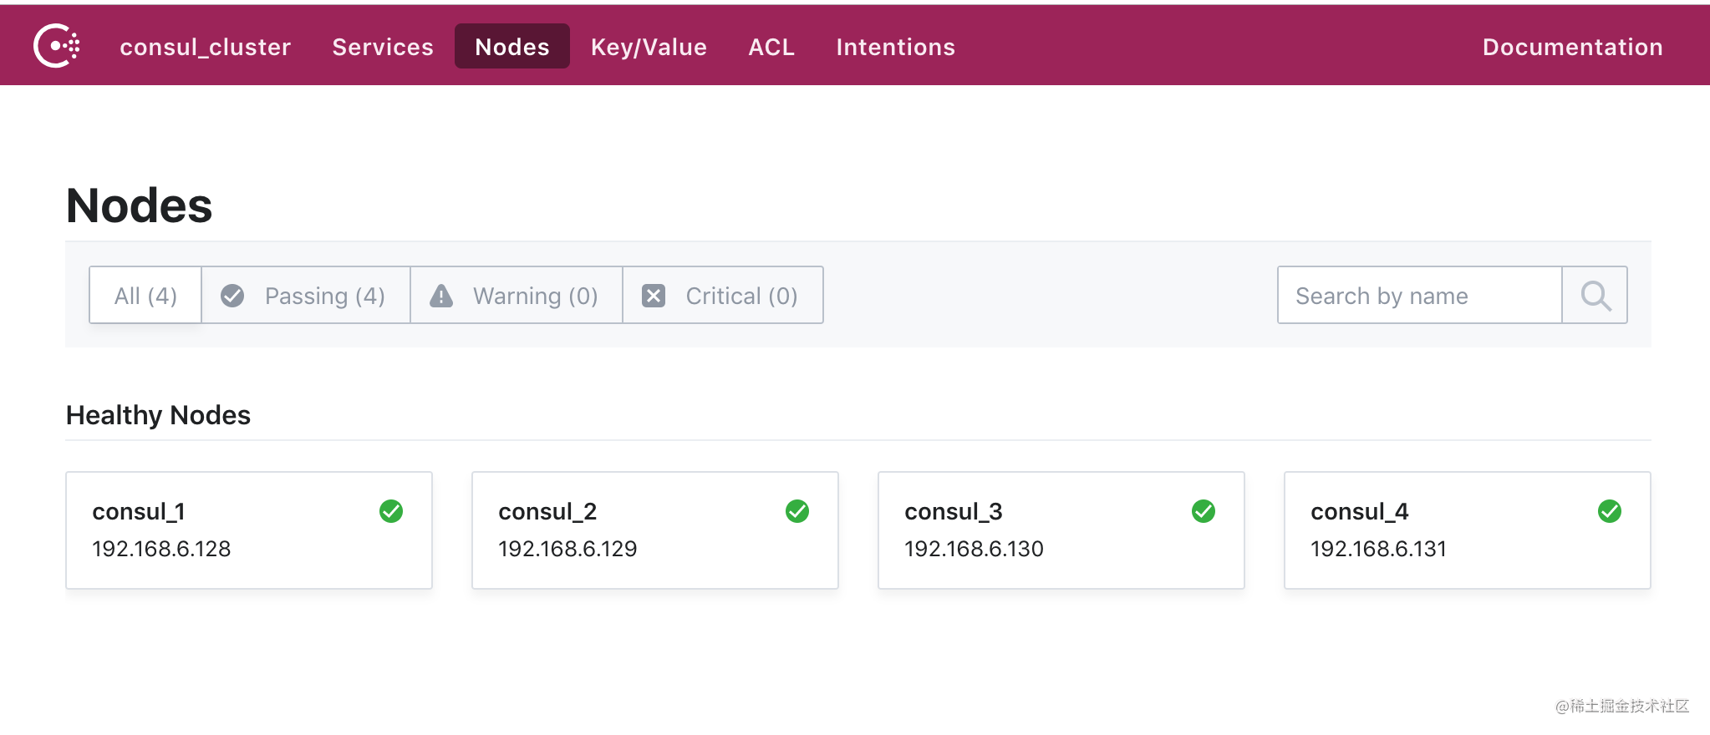Screen dimensions: 1710x735
Task: Click the green check icon on consul_1 card
Action: [x=392, y=511]
